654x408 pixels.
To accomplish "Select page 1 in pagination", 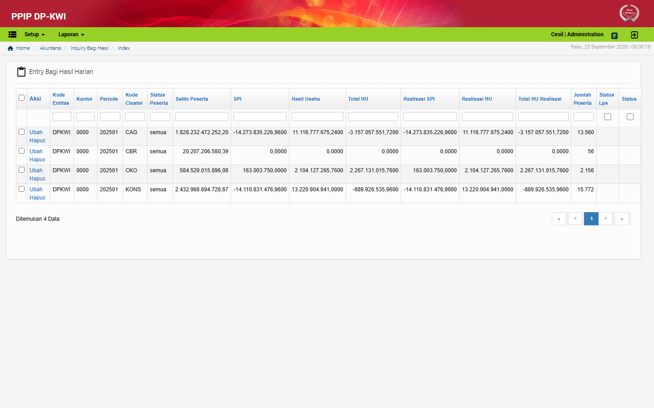I will [x=591, y=219].
